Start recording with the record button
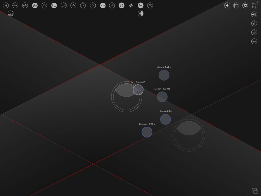This screenshot has width=261, height=196. (x=227, y=6)
